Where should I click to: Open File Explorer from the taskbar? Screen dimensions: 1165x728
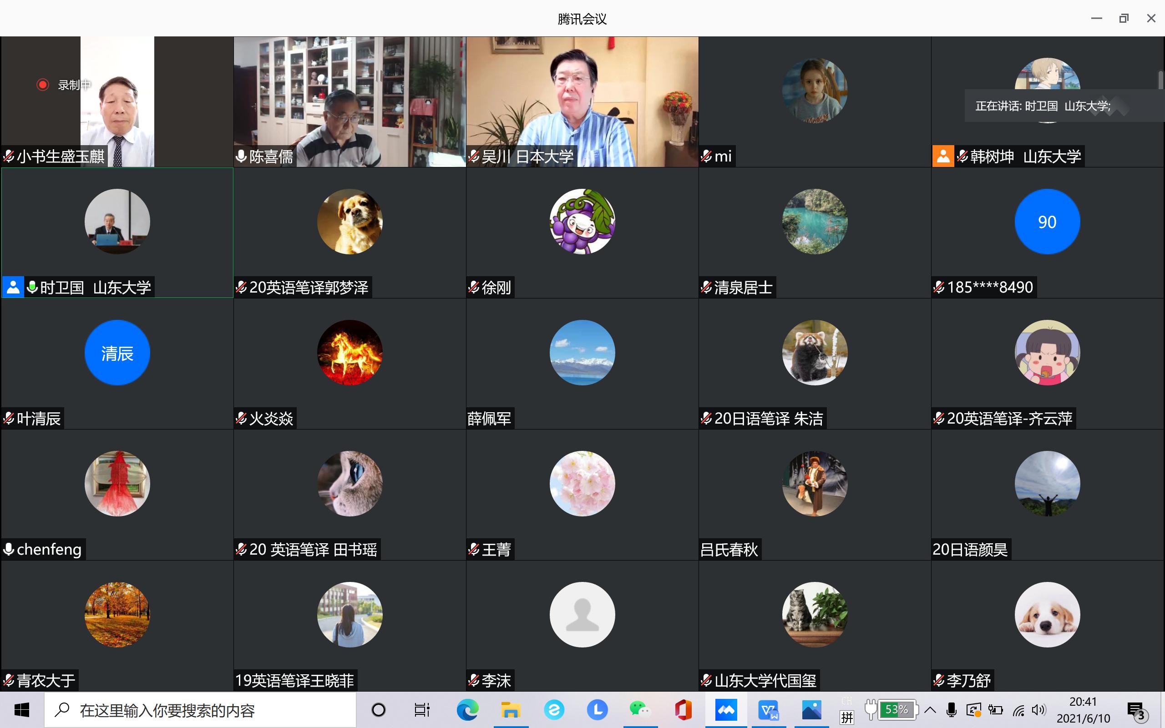[x=510, y=710]
